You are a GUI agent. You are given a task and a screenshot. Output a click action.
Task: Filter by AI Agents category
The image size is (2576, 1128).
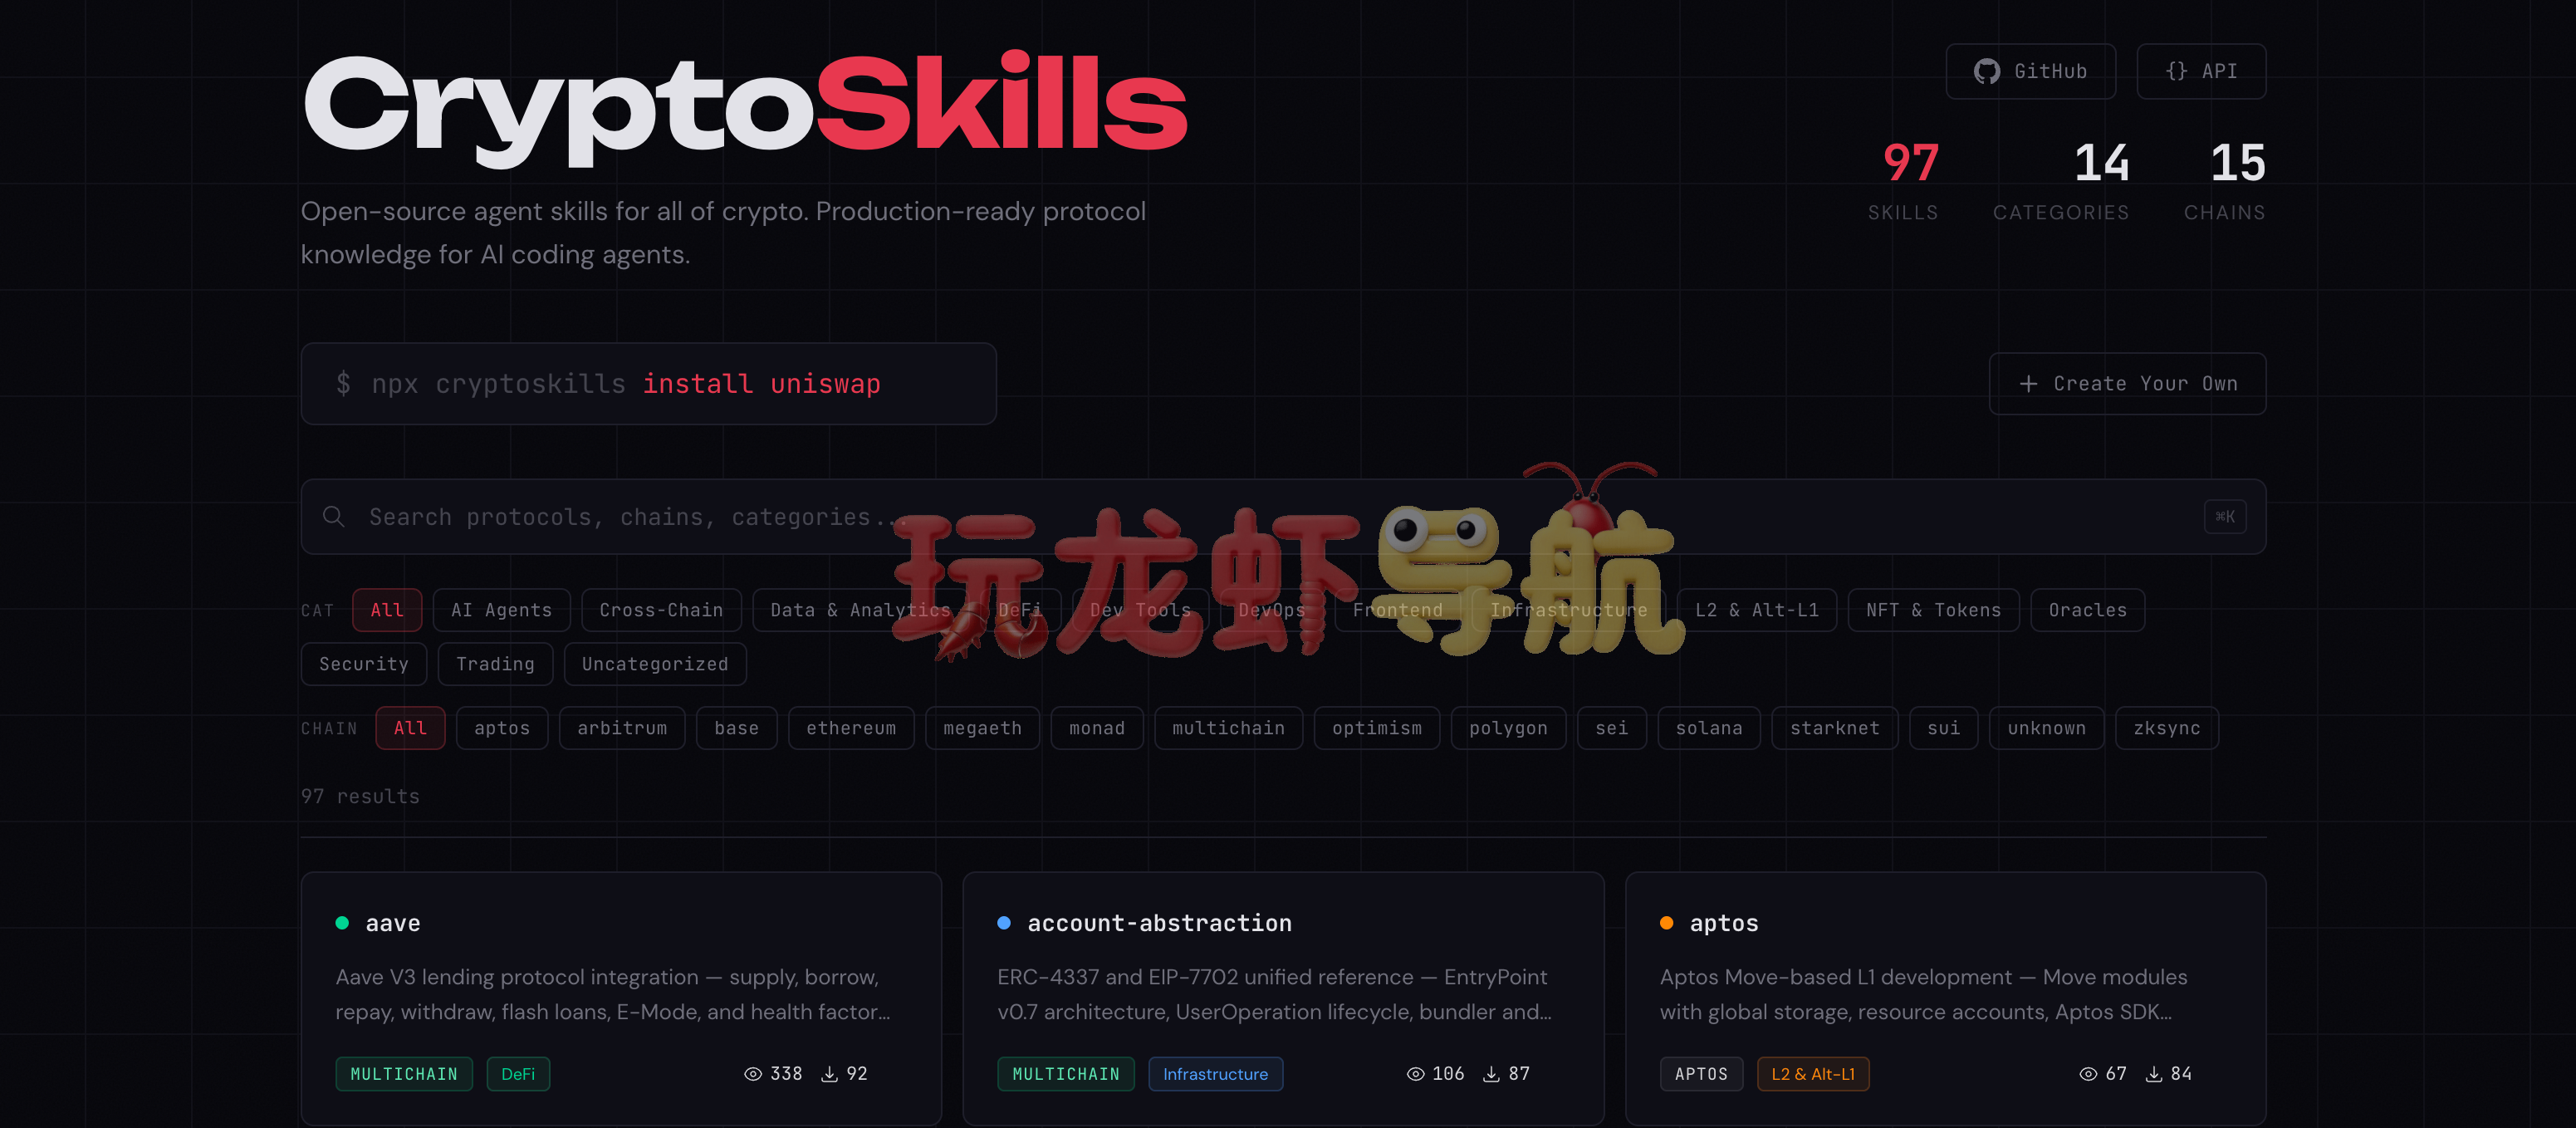pyautogui.click(x=501, y=610)
